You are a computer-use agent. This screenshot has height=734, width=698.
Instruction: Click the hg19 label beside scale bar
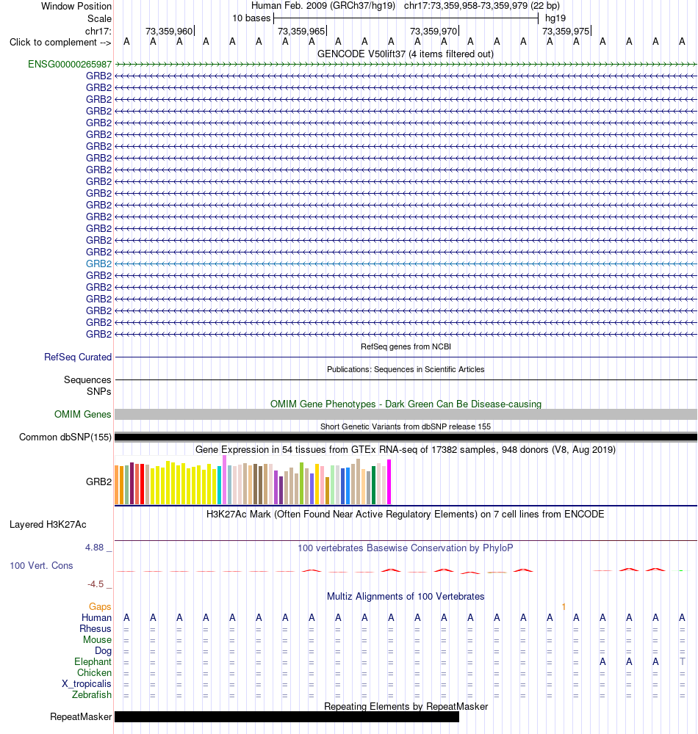pyautogui.click(x=555, y=18)
